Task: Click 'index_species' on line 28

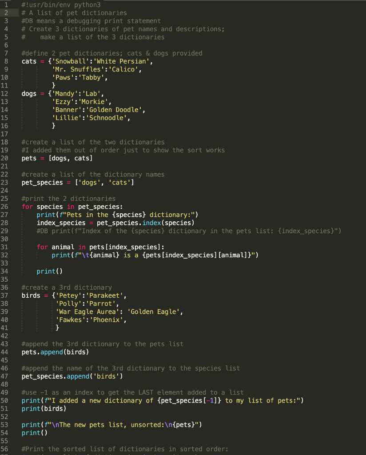Action: 61,223
